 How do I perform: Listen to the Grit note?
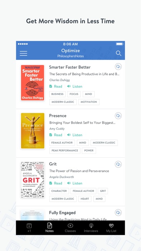click(75, 183)
